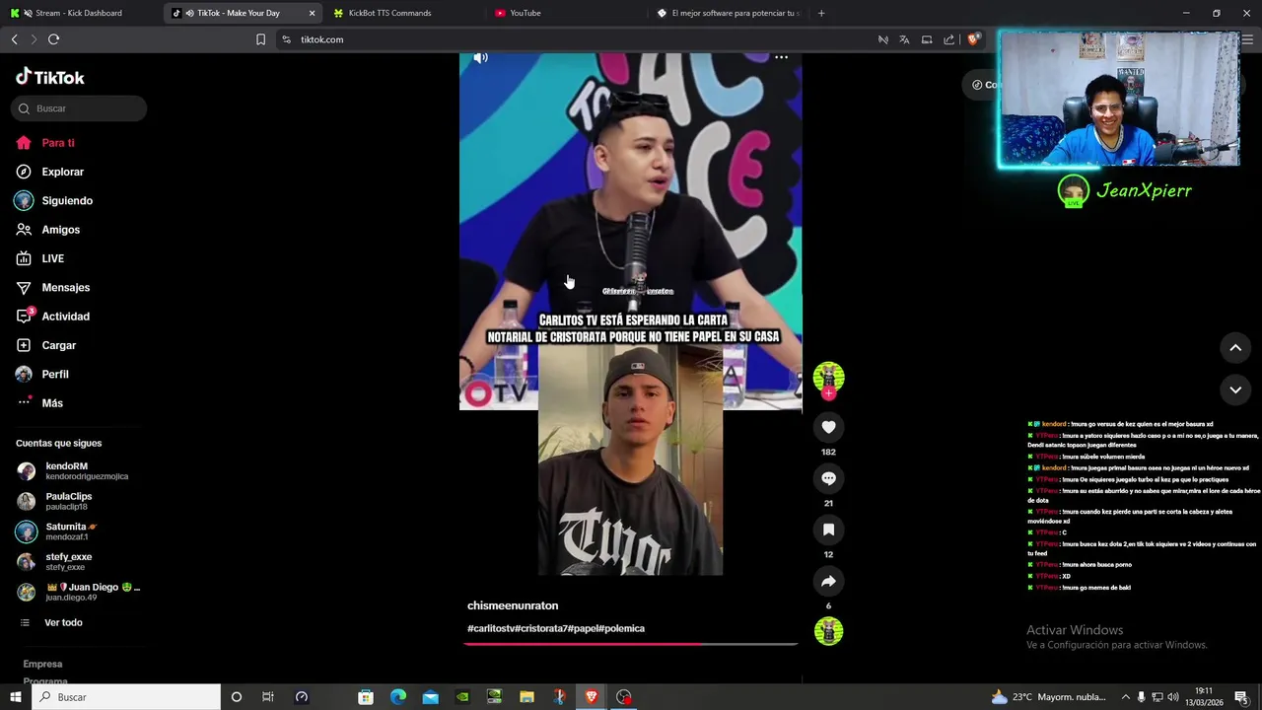Save the video with bookmark icon
Screen dimensions: 1262x710
(x=828, y=530)
